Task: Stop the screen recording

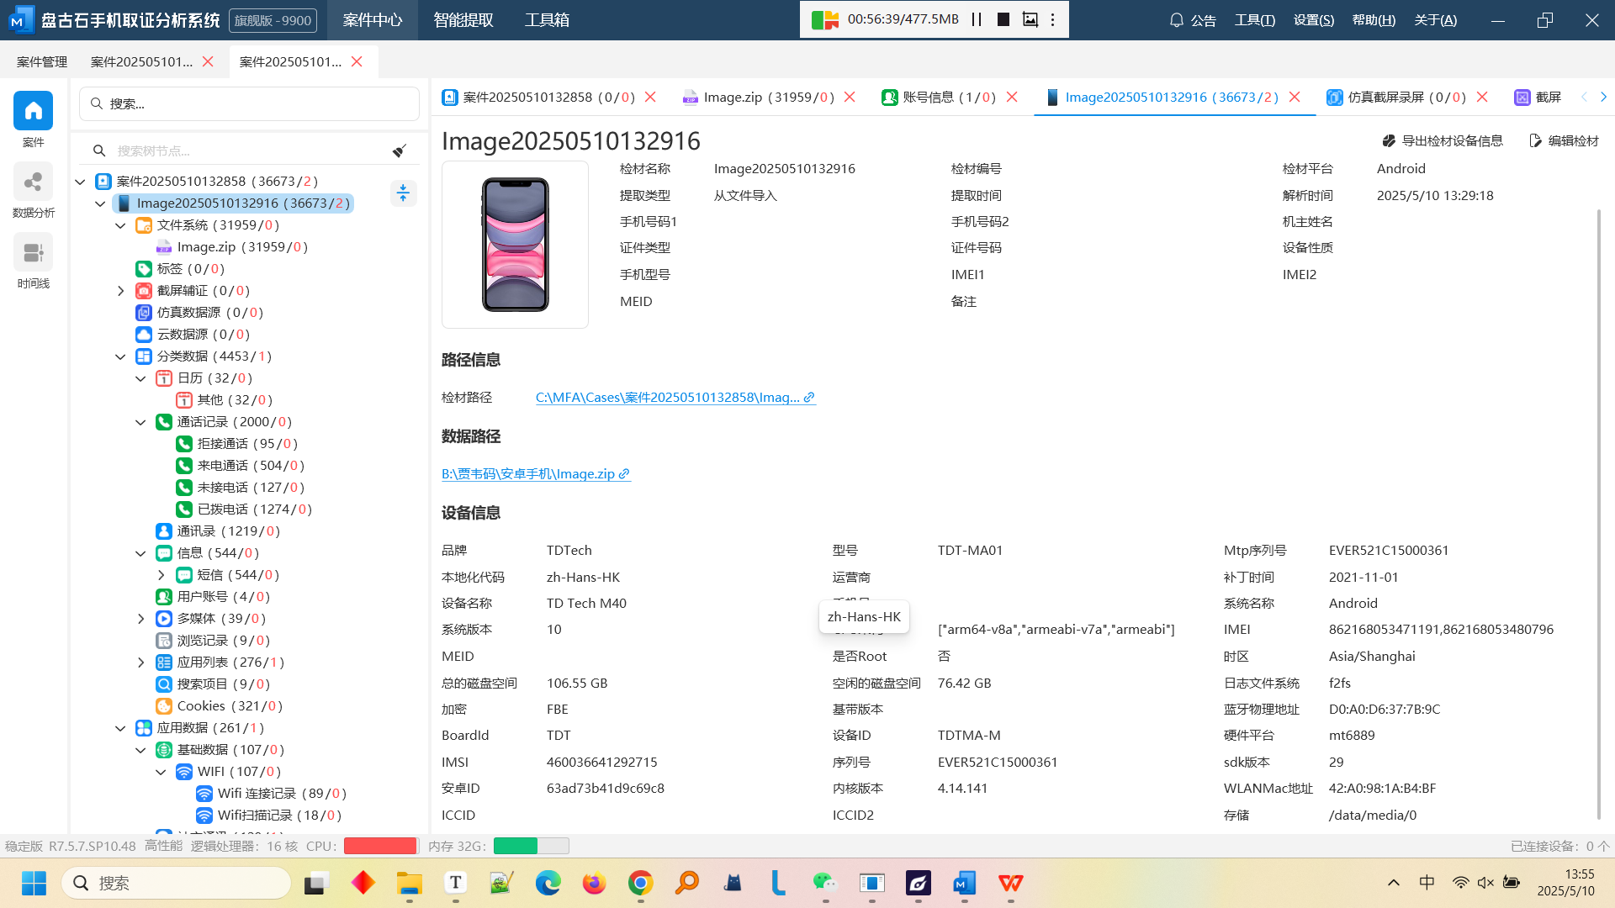Action: click(x=1003, y=19)
